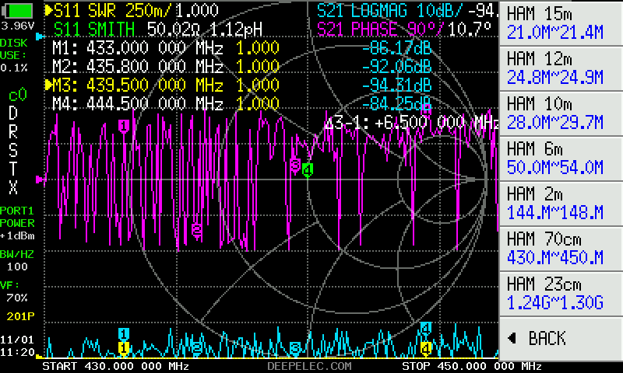Tap the battery level icon
The image size is (623, 373).
pos(17,10)
